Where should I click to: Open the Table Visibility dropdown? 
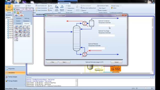tap(102, 10)
